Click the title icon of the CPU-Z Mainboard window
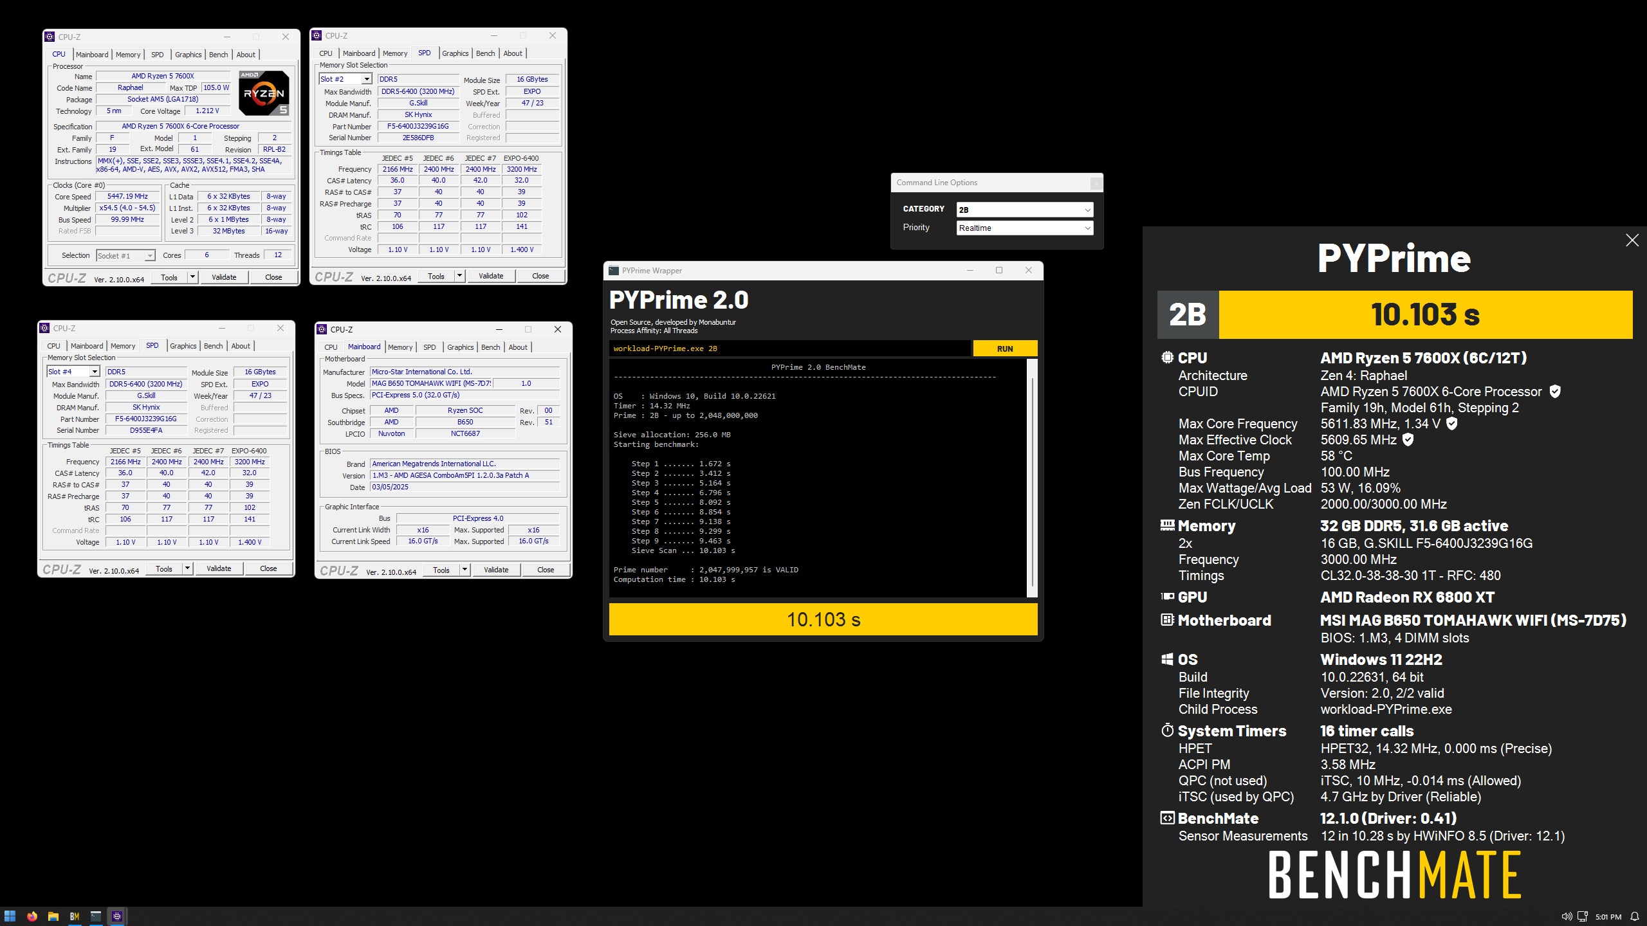Screen dimensions: 1647x926 tap(322, 329)
